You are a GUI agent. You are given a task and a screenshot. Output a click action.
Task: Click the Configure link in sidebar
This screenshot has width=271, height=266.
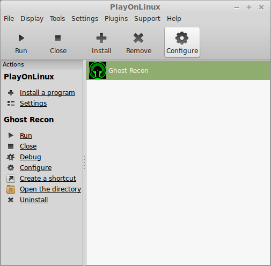[36, 168]
